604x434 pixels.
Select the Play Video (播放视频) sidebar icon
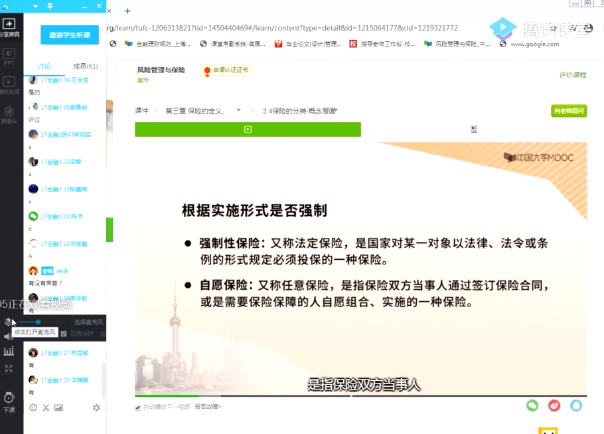coord(9,83)
